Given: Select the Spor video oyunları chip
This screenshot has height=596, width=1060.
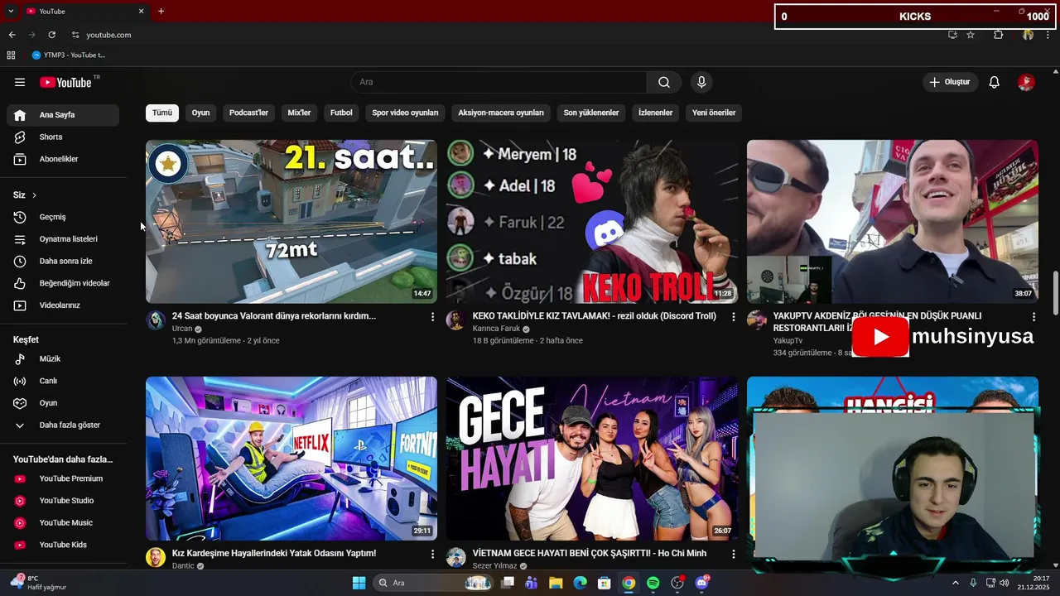Looking at the screenshot, I should click(x=405, y=113).
